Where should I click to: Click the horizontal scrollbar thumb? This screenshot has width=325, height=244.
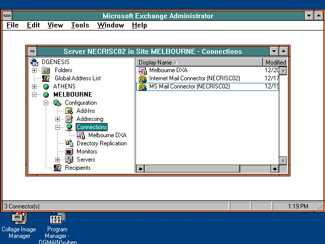[x=192, y=169]
